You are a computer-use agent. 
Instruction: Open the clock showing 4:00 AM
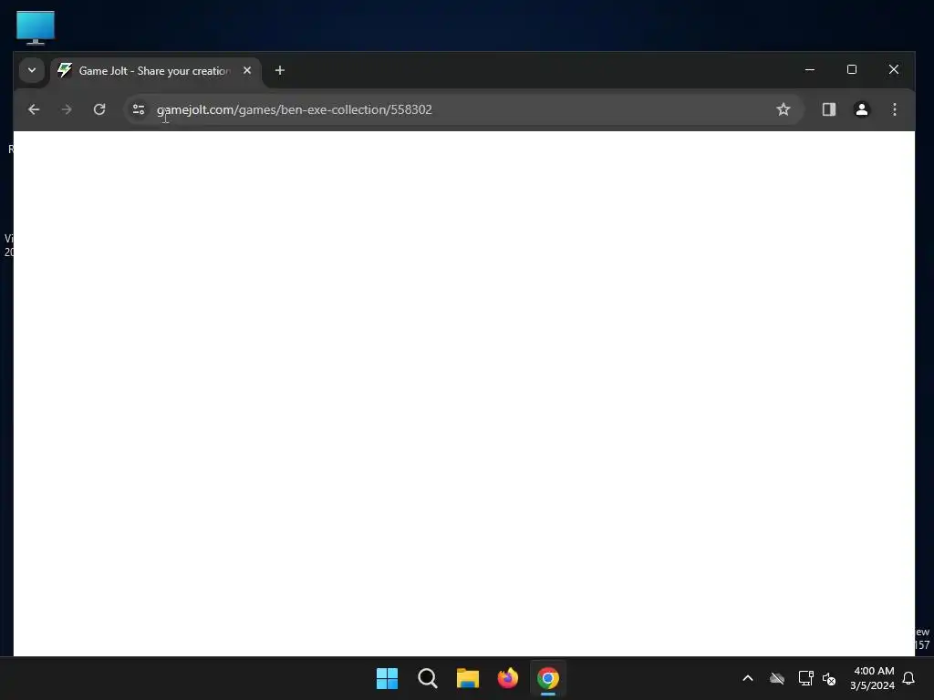coord(873,678)
